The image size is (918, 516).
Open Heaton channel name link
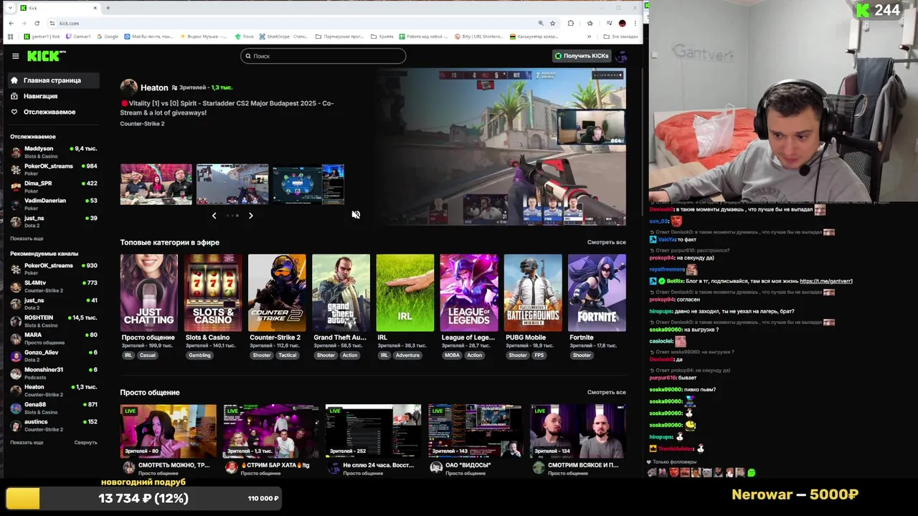click(x=154, y=87)
